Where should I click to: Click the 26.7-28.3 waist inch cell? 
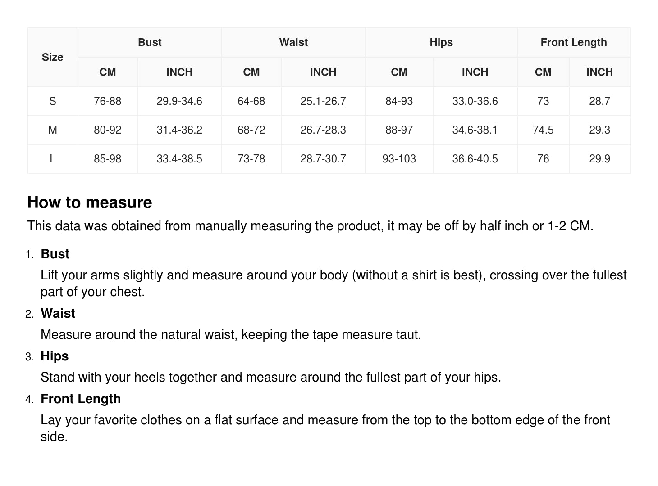323,130
